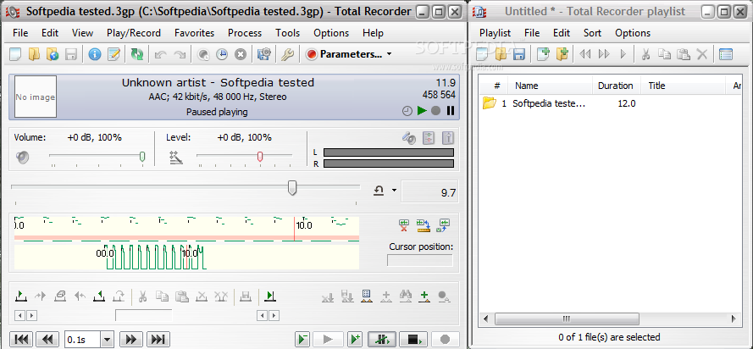This screenshot has width=753, height=349.
Task: Open the Tools menu in Total Recorder
Action: [288, 33]
